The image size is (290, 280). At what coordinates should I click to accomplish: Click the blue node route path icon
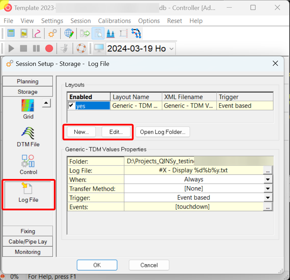click(x=136, y=33)
